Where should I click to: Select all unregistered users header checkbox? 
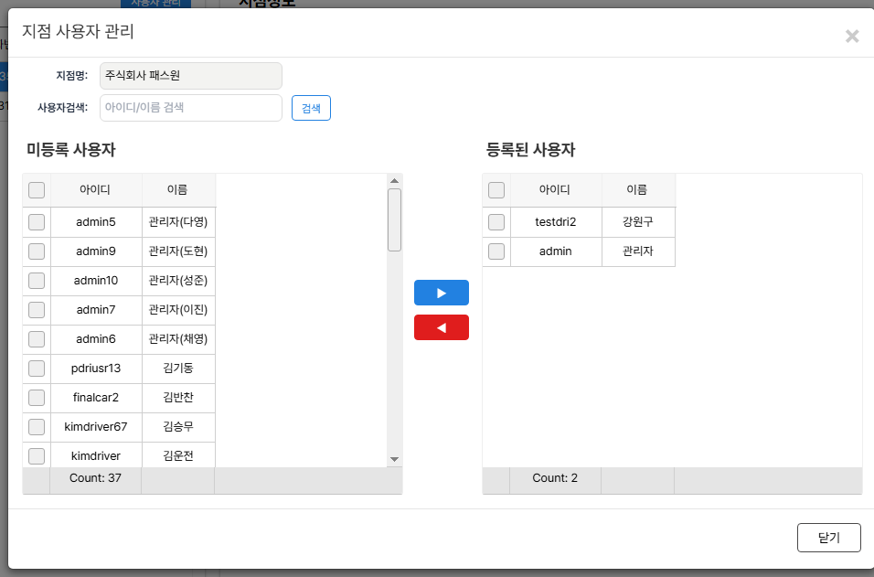[37, 190]
